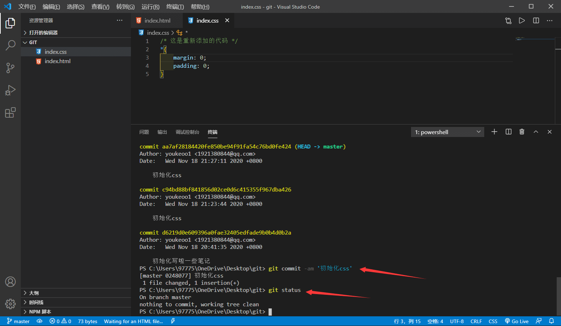
Task: Select index.css in the file tree
Action: (x=76, y=52)
